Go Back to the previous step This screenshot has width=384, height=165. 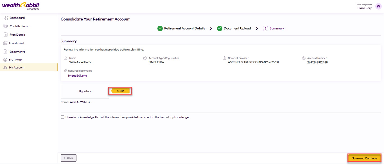[x=69, y=158]
